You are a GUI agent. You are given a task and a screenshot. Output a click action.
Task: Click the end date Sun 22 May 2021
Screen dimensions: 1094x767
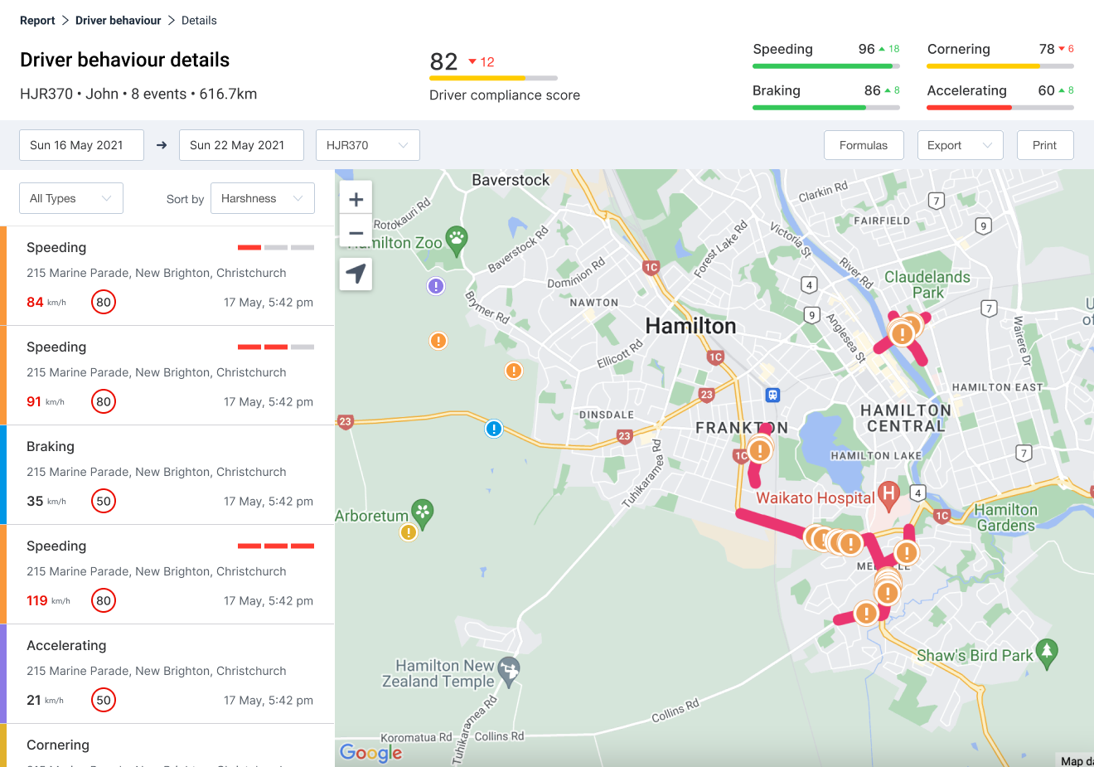pyautogui.click(x=241, y=145)
